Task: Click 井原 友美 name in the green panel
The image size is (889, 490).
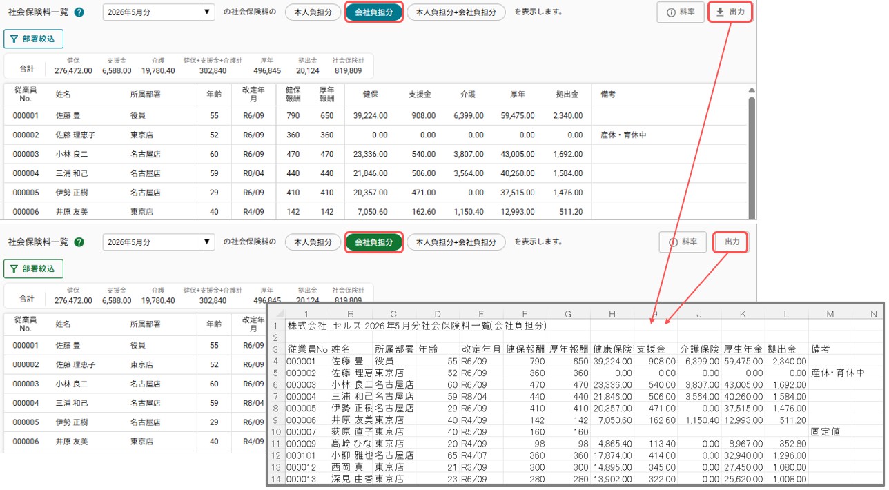Action: (x=72, y=442)
